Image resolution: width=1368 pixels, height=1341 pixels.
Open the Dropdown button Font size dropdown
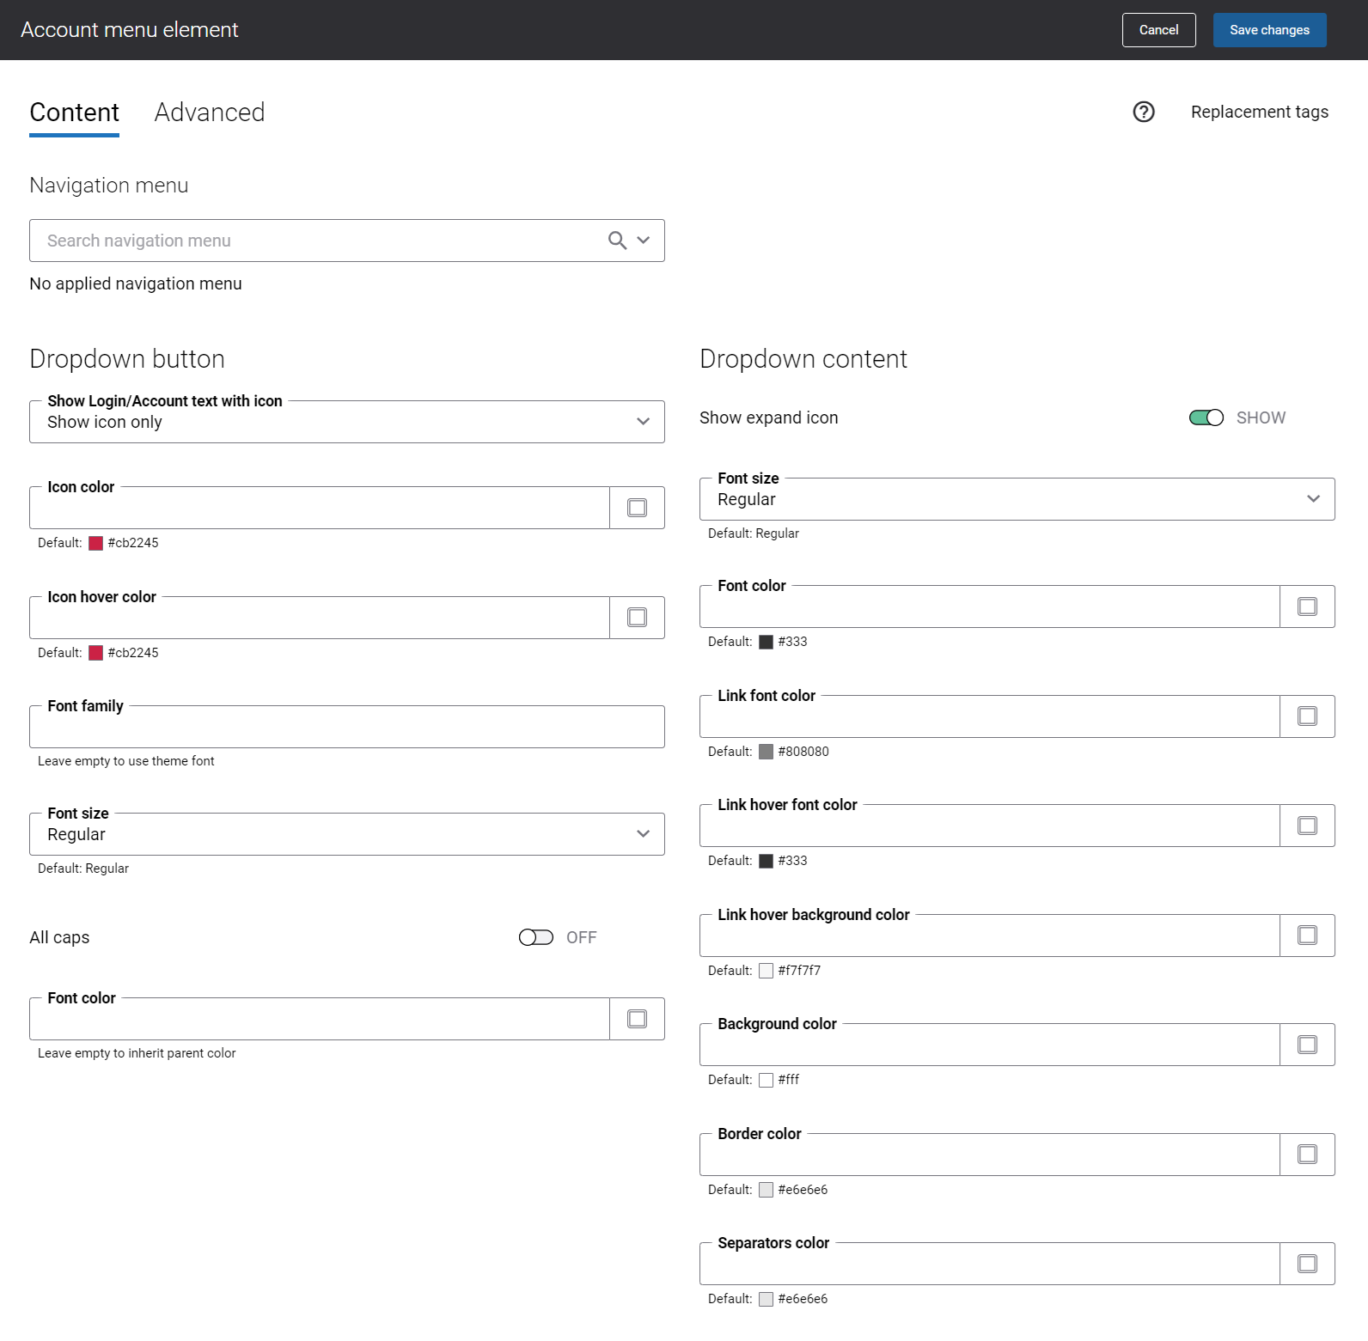coord(346,834)
